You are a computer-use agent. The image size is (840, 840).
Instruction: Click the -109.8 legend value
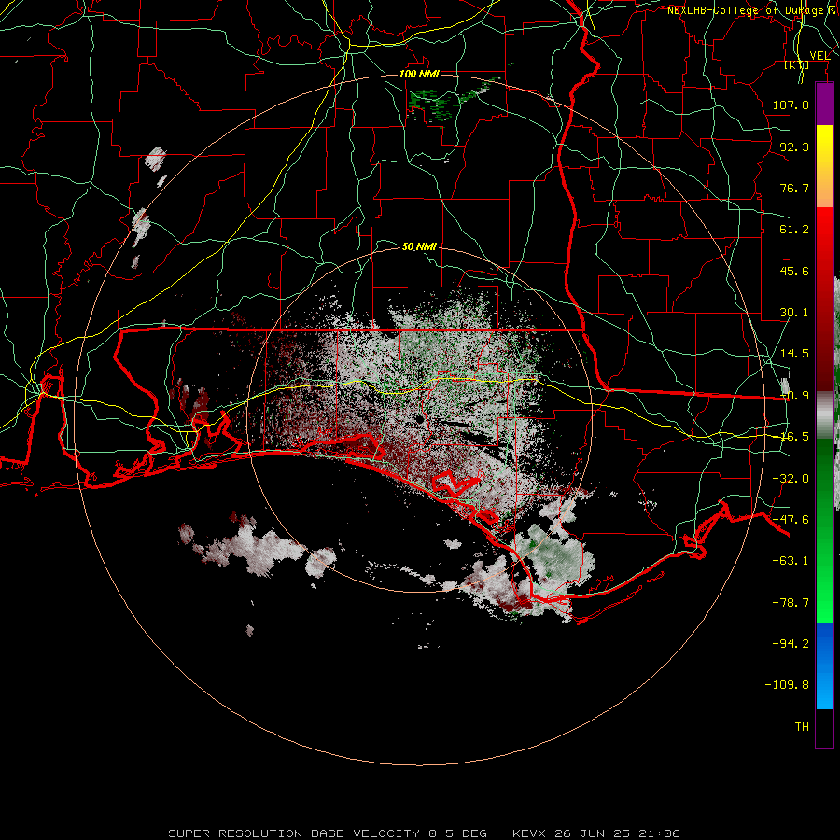pos(787,685)
